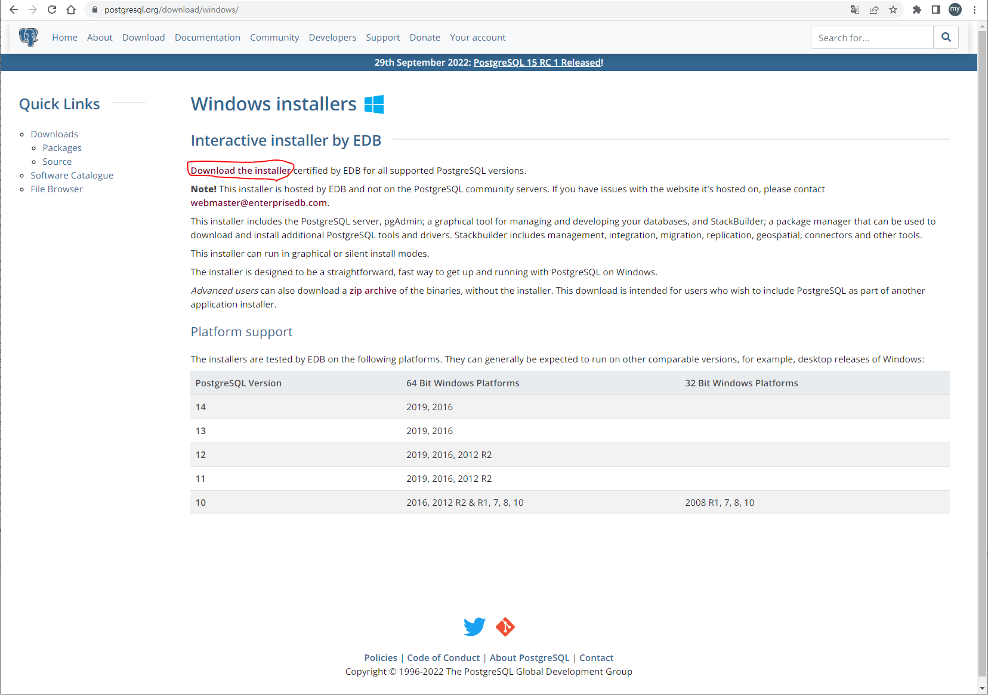Open the Twitter bird icon in footer
988x695 pixels.
(x=475, y=627)
